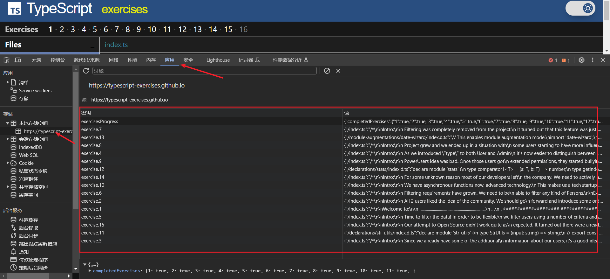Select 私密状态令牌 in the sidebar
The height and width of the screenshot is (279, 610).
33,171
